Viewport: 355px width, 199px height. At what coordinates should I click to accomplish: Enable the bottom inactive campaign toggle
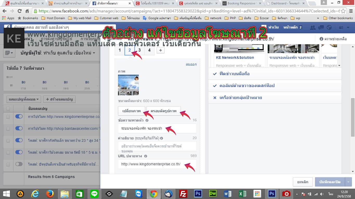19,164
